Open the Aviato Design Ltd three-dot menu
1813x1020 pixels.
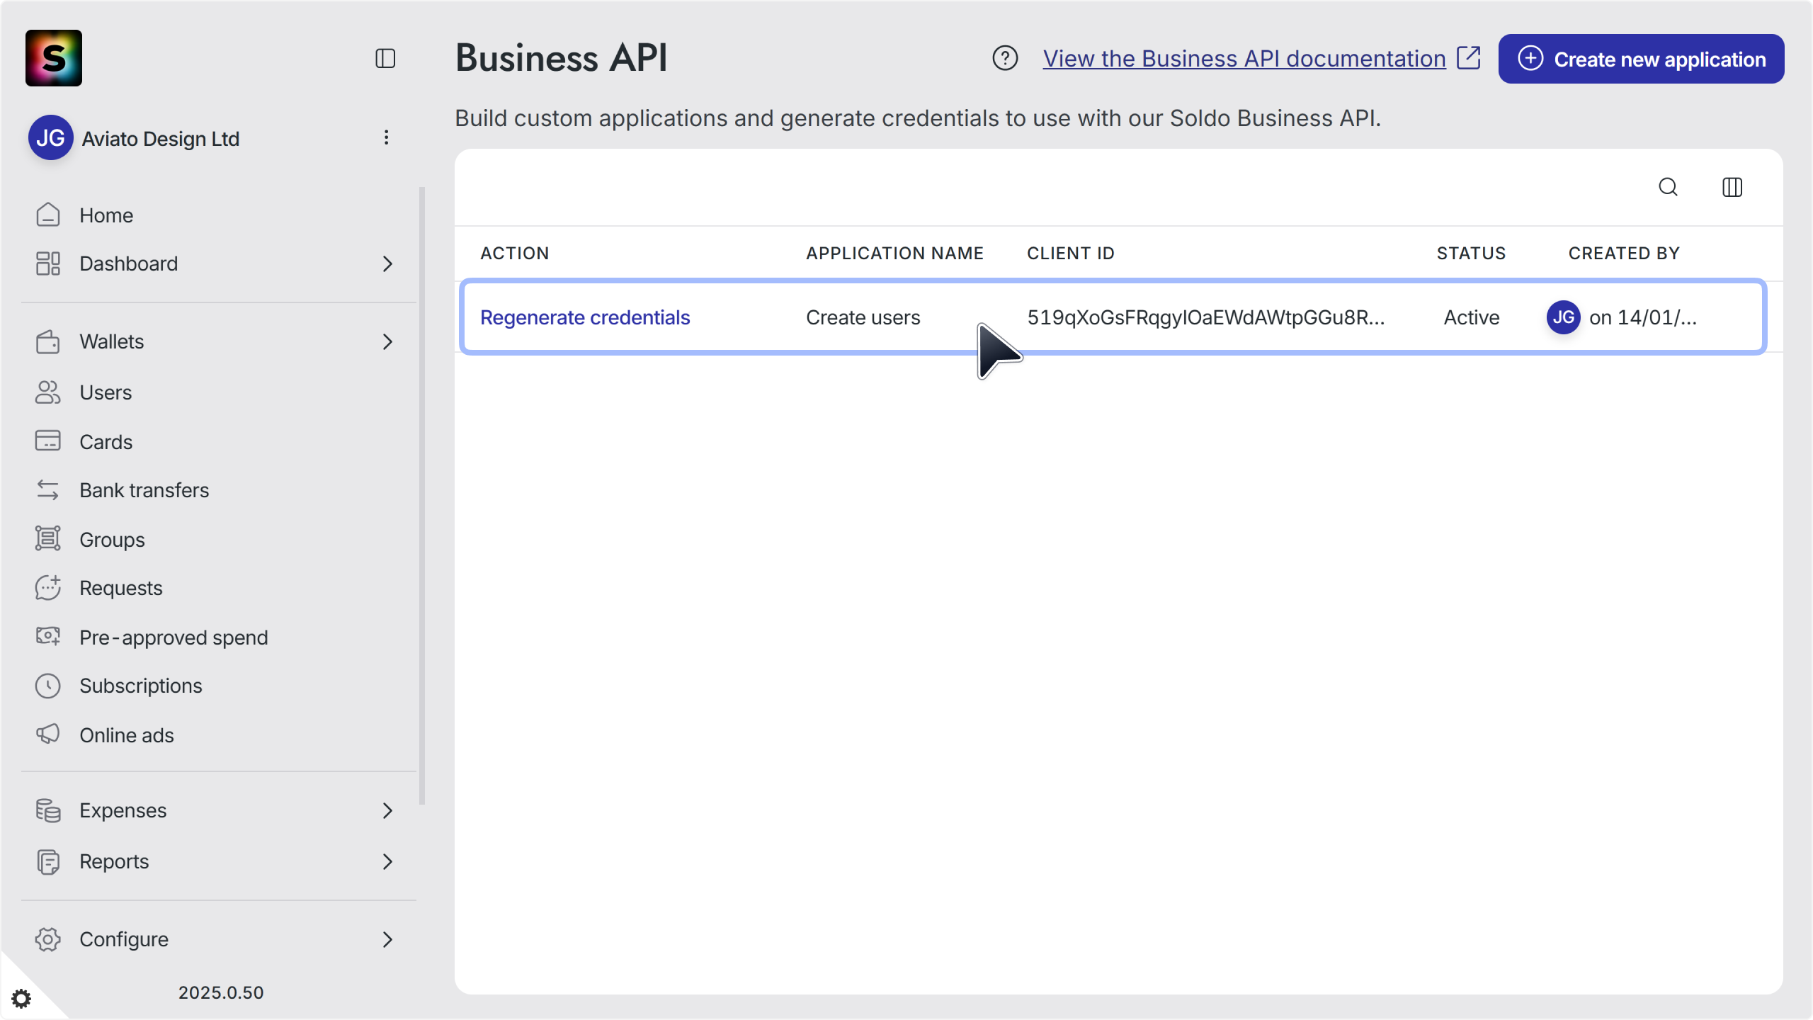[x=386, y=137]
